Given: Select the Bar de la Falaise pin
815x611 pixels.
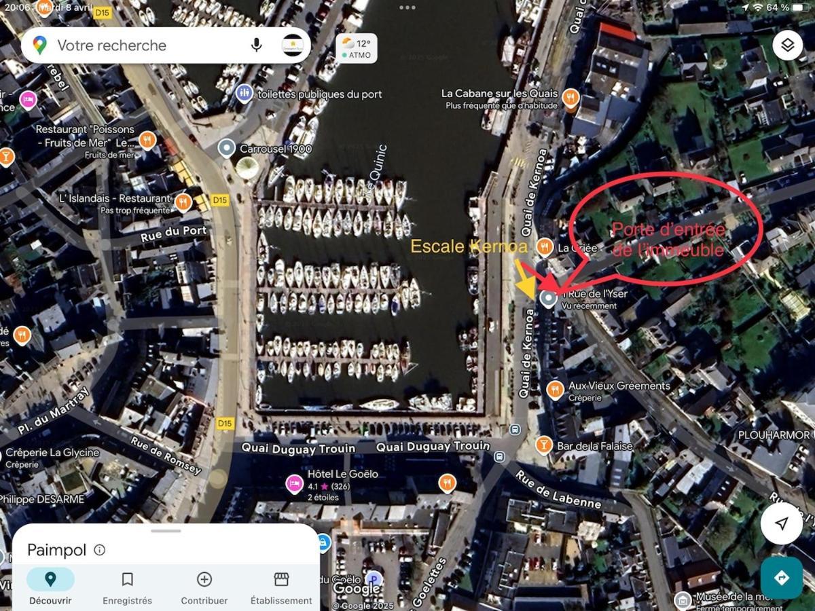Looking at the screenshot, I should click(543, 445).
